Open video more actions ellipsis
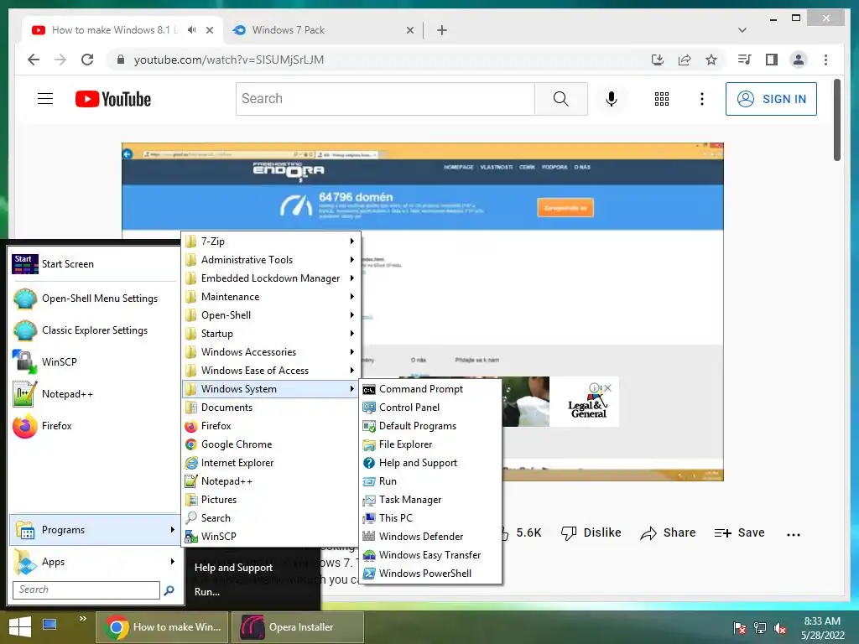The image size is (859, 644). click(x=794, y=534)
